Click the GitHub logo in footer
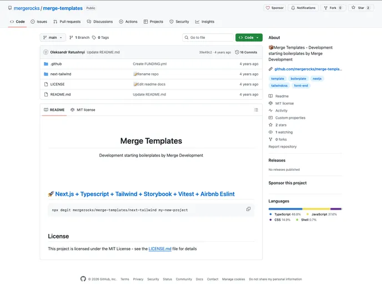The image size is (382, 284). [x=83, y=279]
